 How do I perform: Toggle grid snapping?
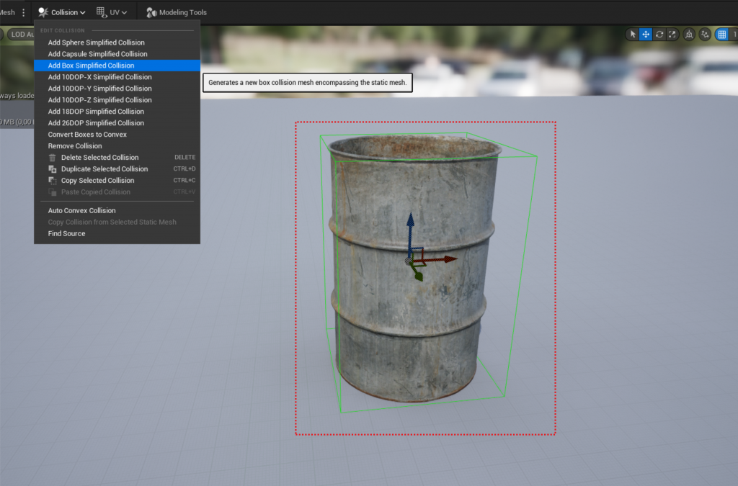coord(721,35)
